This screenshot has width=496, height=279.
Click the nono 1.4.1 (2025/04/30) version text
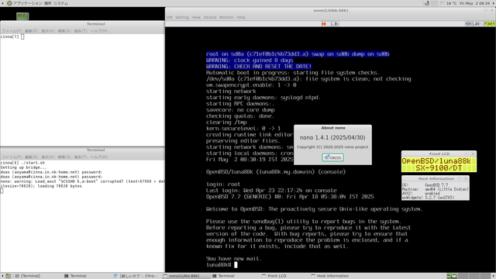click(332, 138)
